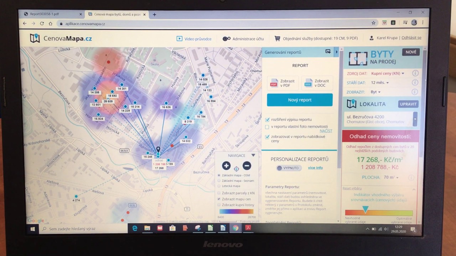Open Video průvodce play icon link
The width and height of the screenshot is (456, 256).
(180, 38)
